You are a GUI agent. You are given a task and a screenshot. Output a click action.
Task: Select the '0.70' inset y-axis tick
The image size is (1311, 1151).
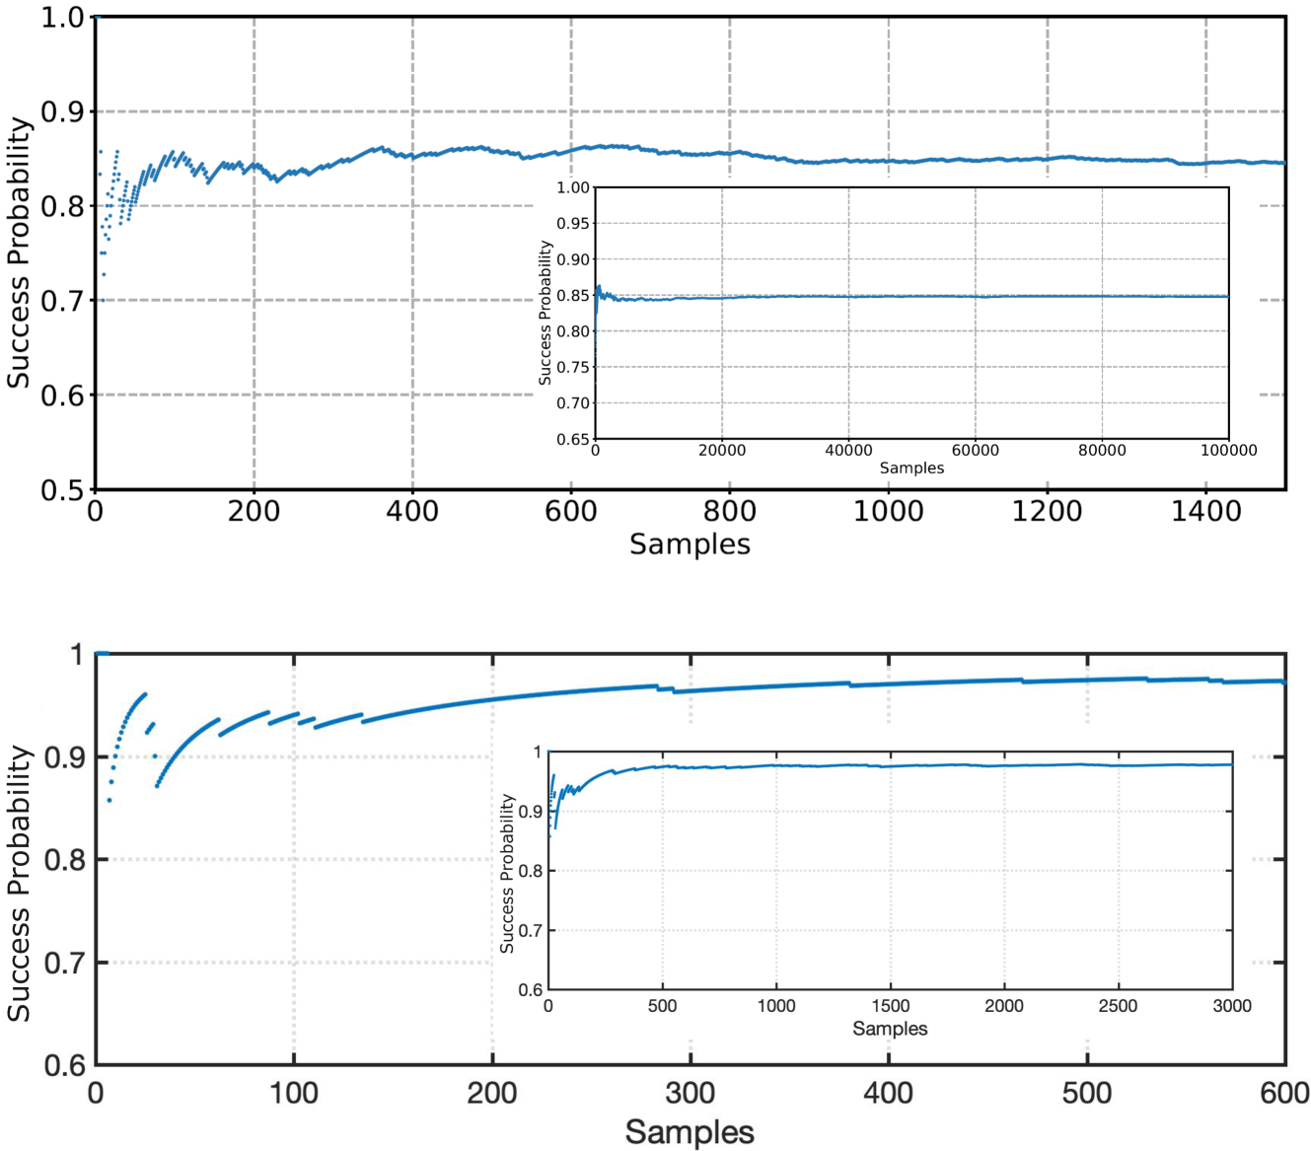tap(573, 402)
